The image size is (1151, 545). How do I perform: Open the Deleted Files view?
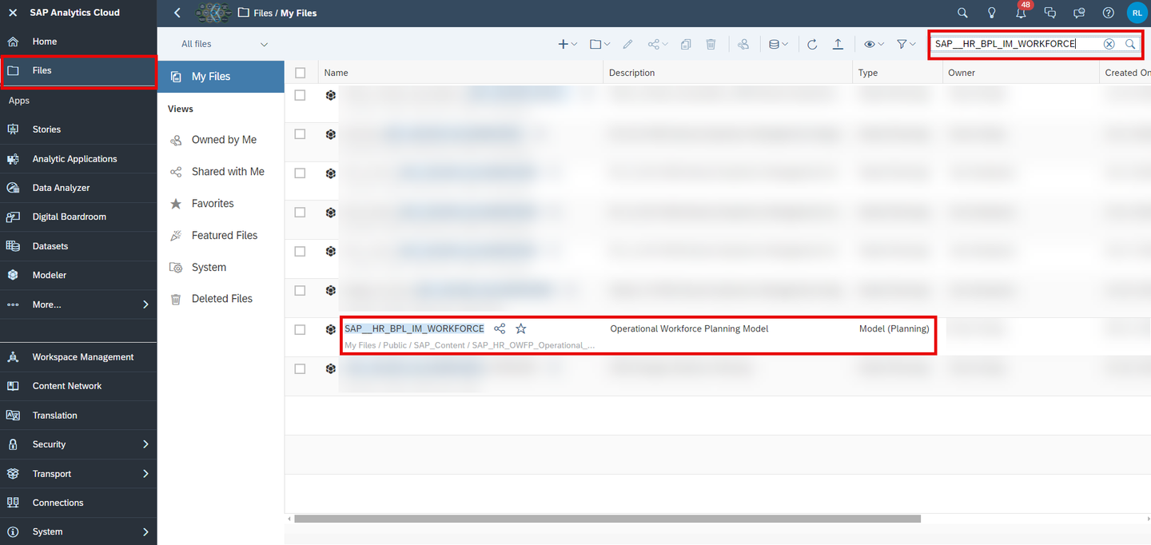[221, 299]
